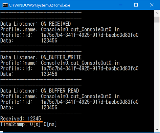Click Data value 123456 under ON_RECEIVED
The image size is (160, 133).
(49, 41)
